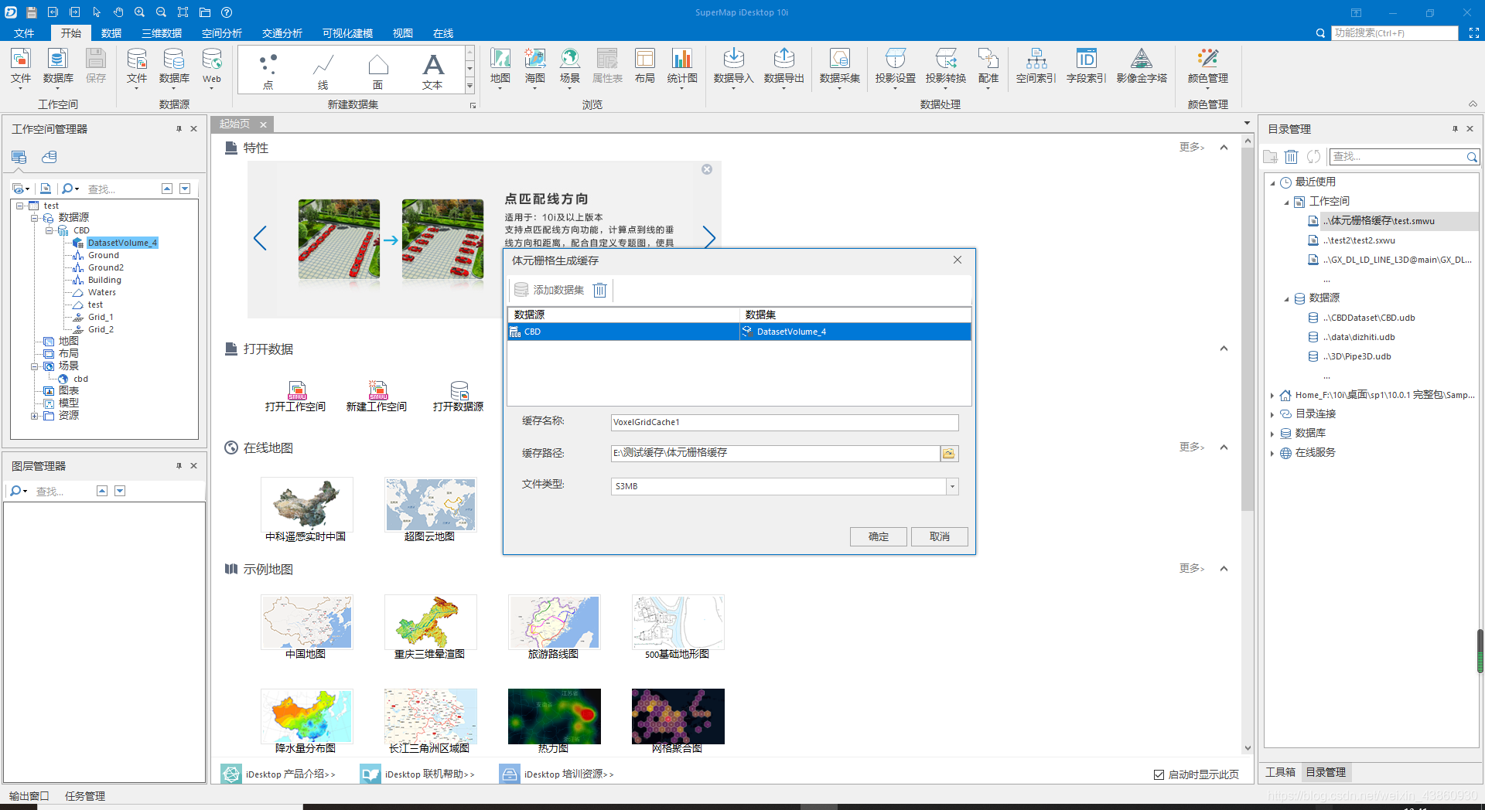This screenshot has width=1485, height=810.
Task: Click the delete (trash) icon in cache dialog
Action: (600, 290)
